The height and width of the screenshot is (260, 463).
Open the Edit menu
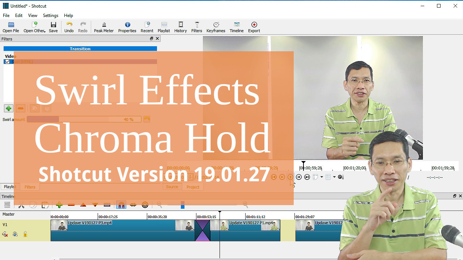(19, 16)
